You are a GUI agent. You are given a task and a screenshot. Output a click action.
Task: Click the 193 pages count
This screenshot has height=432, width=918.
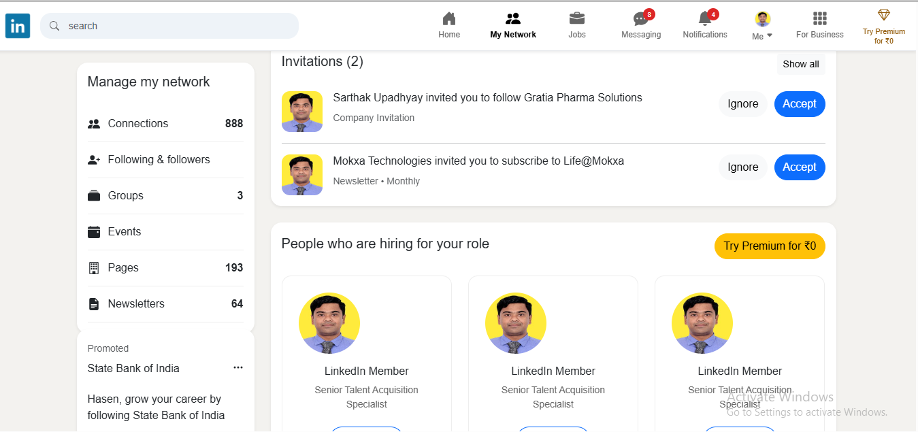coord(234,268)
